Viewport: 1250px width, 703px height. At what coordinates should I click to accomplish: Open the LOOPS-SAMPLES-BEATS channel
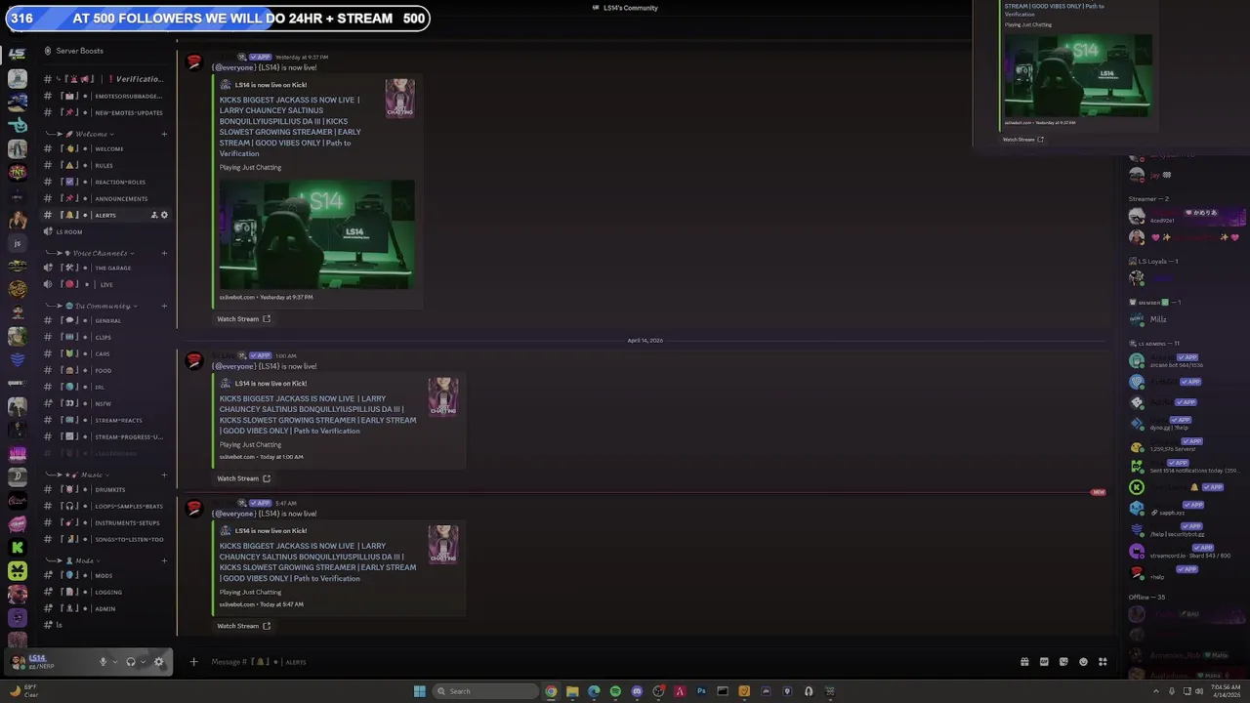click(105, 506)
